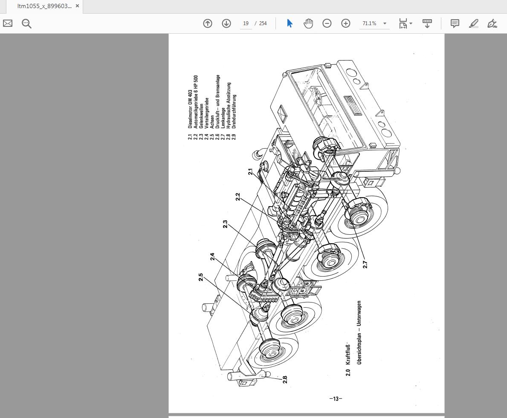This screenshot has height=418, width=507.
Task: Zoom in with the plus button
Action: tap(346, 23)
